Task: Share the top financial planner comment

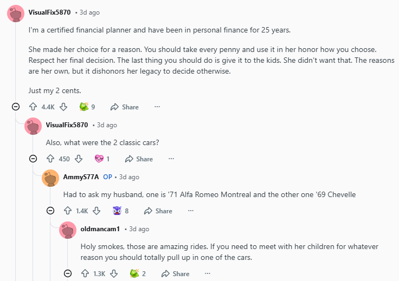Action: pos(125,107)
